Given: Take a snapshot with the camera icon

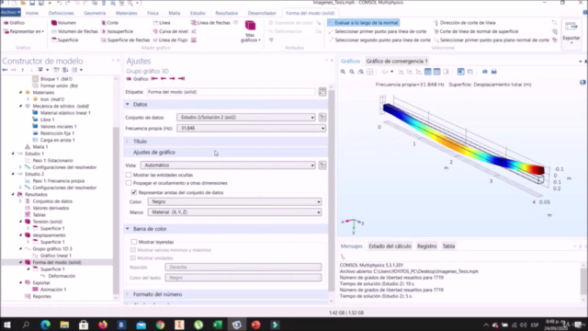Looking at the screenshot, I should 485,72.
